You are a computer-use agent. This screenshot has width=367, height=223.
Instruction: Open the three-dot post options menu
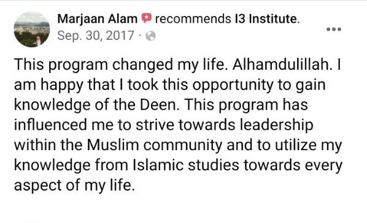pyautogui.click(x=334, y=29)
